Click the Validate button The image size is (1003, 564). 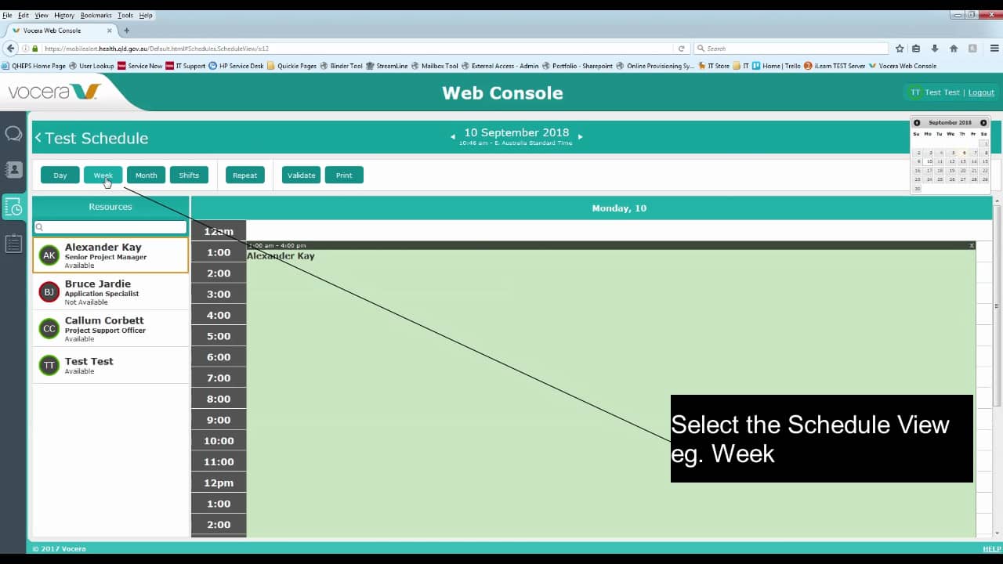pos(302,175)
